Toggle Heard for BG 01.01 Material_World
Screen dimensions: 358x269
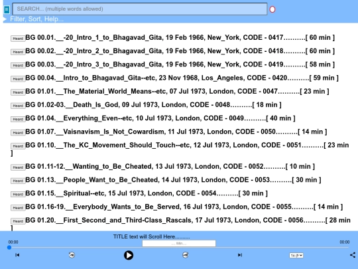[x=18, y=92]
